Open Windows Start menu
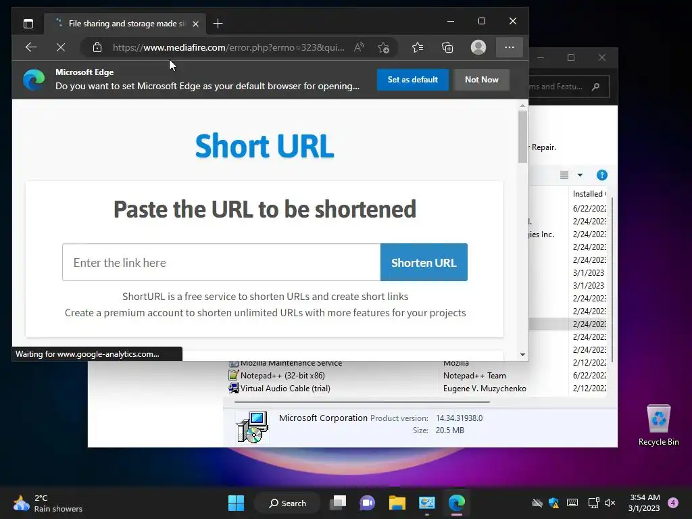Image resolution: width=692 pixels, height=519 pixels. (x=236, y=503)
